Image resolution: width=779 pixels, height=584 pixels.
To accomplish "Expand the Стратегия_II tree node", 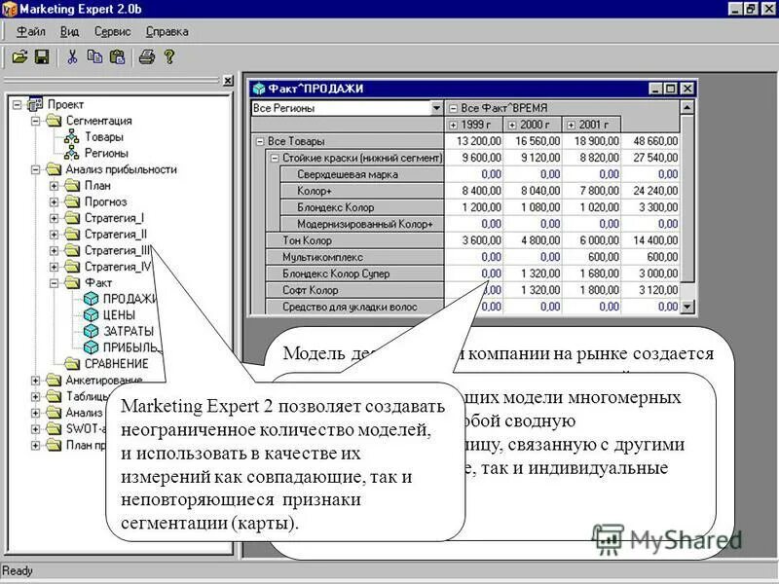I will [x=55, y=235].
